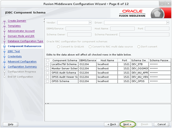Click the Configuration Summary step bullet icon
Viewport: 172px width, 128px height.
[5, 67]
